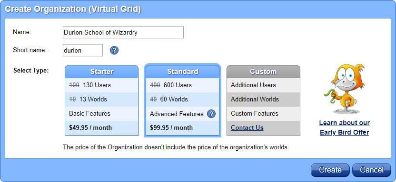Open the Contact Us link

coord(247,127)
